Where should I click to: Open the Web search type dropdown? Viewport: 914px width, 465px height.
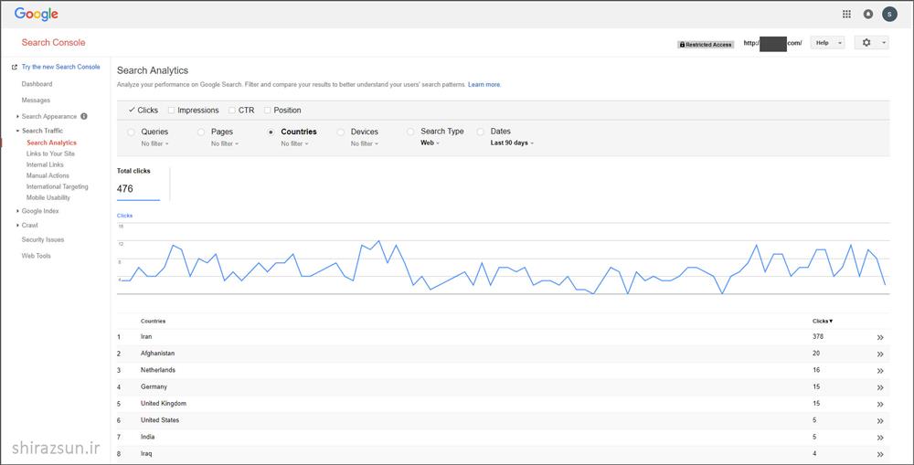[430, 143]
